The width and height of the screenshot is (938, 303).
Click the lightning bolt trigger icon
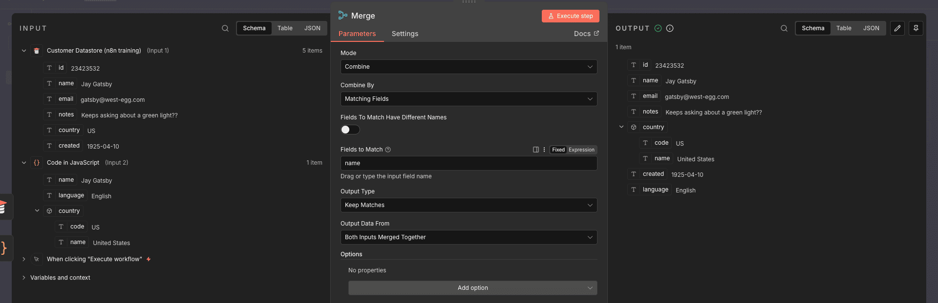(149, 259)
